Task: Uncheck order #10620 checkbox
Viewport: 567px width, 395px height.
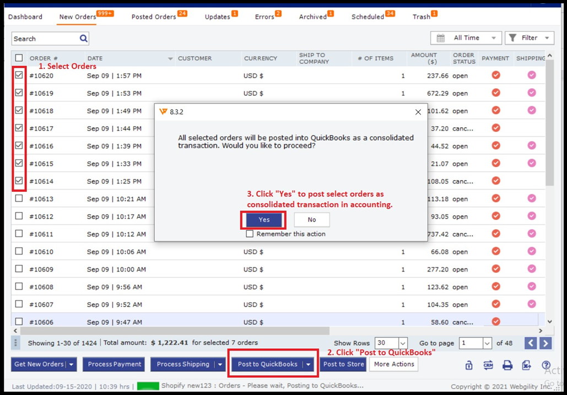Action: coord(19,75)
